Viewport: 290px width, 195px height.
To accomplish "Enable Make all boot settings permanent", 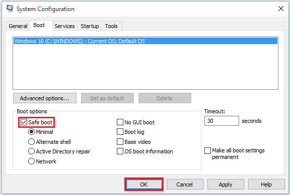I will [208, 150].
